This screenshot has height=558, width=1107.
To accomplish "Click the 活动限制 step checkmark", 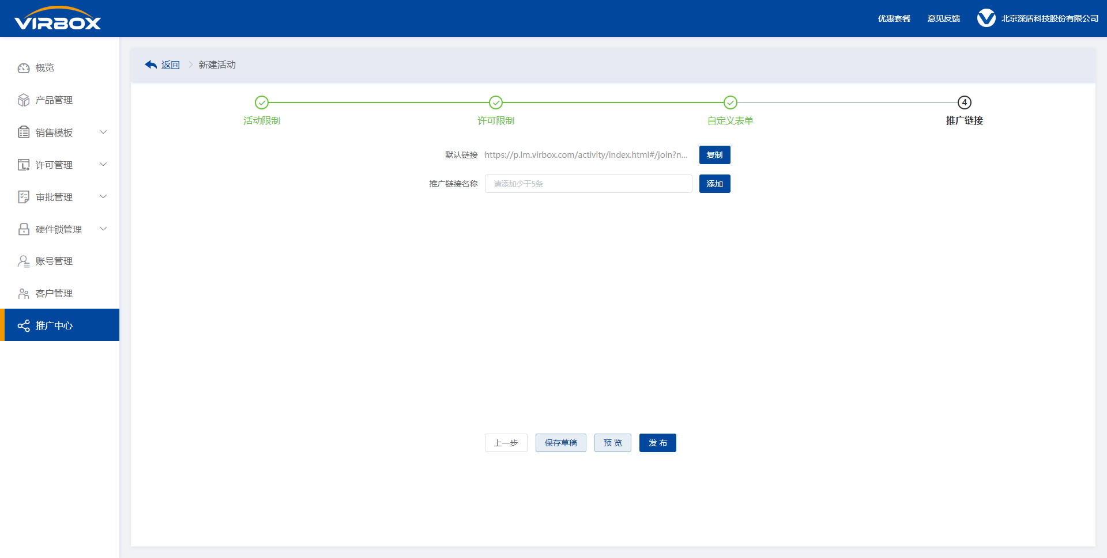I will [262, 103].
